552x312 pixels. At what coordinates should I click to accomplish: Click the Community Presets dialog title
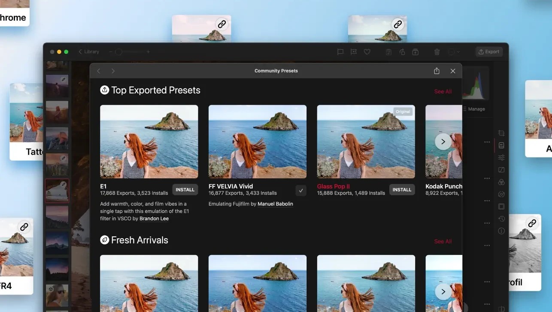coord(276,71)
